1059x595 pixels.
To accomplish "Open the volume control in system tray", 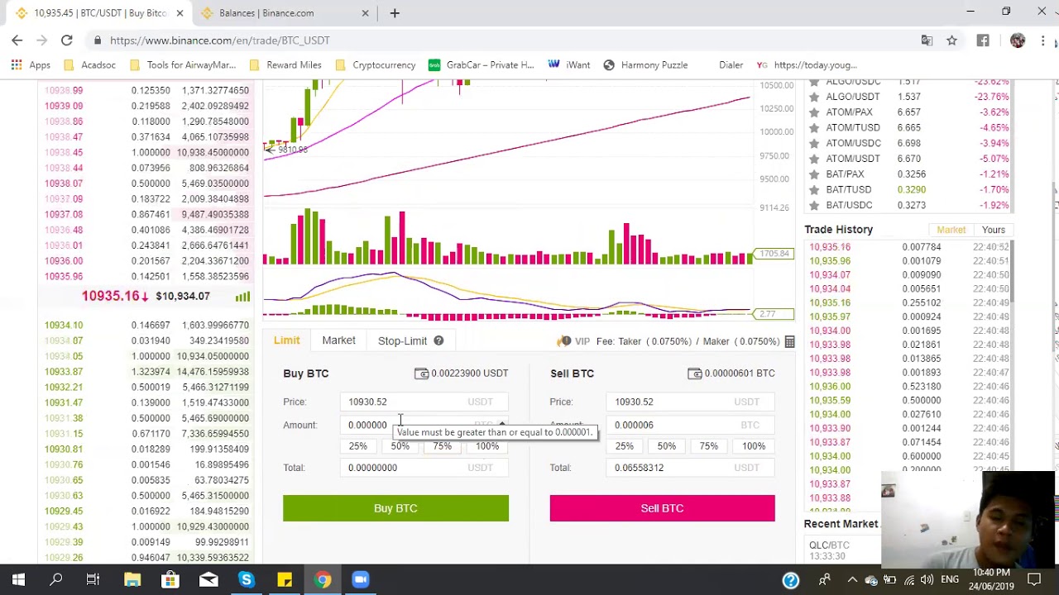I will pos(927,580).
